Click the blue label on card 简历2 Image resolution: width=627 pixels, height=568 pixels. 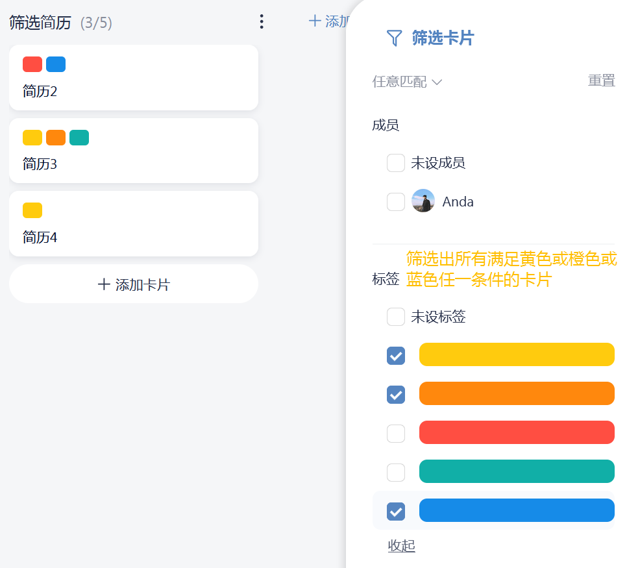(56, 64)
